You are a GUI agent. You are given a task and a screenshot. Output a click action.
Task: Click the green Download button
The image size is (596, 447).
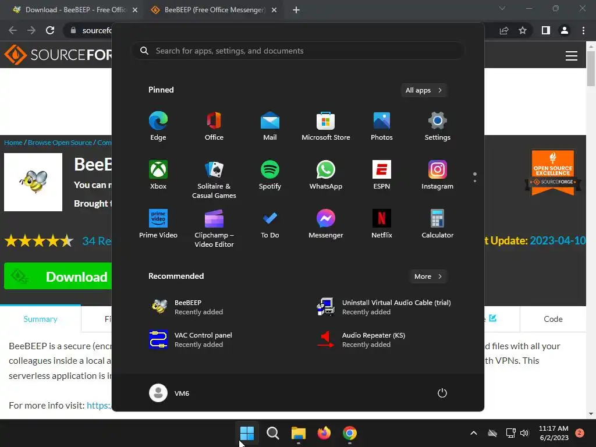click(58, 276)
